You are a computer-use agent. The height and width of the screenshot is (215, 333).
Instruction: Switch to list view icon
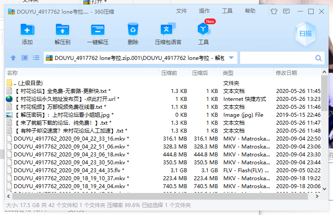[x=36, y=58]
